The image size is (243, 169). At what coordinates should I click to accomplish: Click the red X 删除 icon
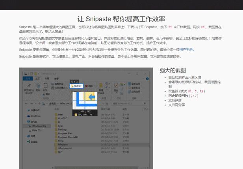[87, 86]
